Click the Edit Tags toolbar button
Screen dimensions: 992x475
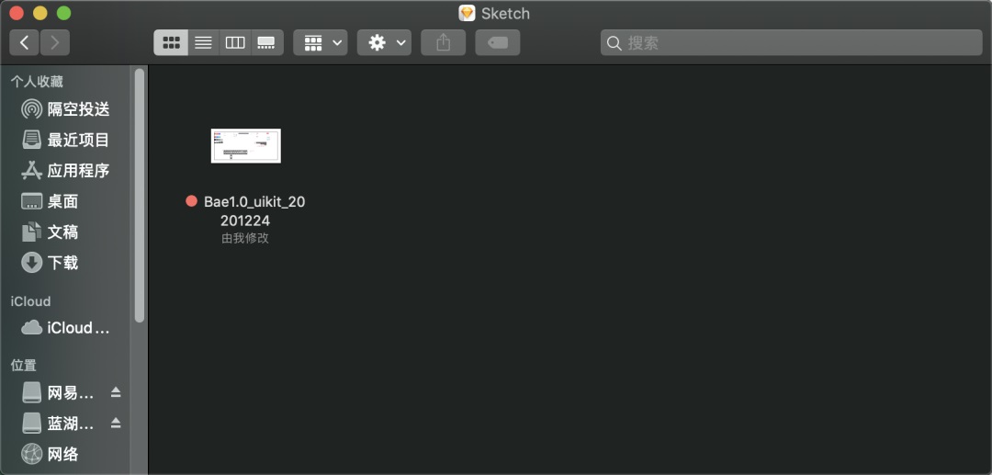click(498, 42)
